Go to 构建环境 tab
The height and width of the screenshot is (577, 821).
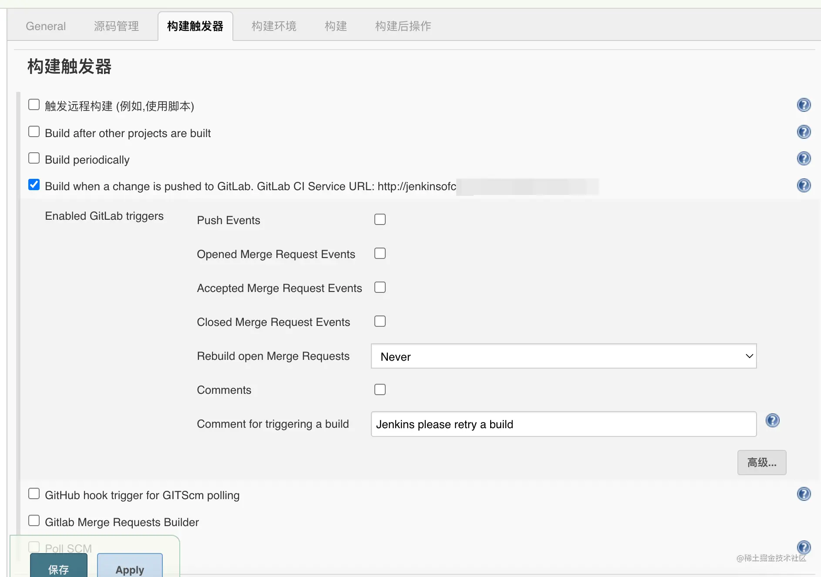click(x=274, y=26)
